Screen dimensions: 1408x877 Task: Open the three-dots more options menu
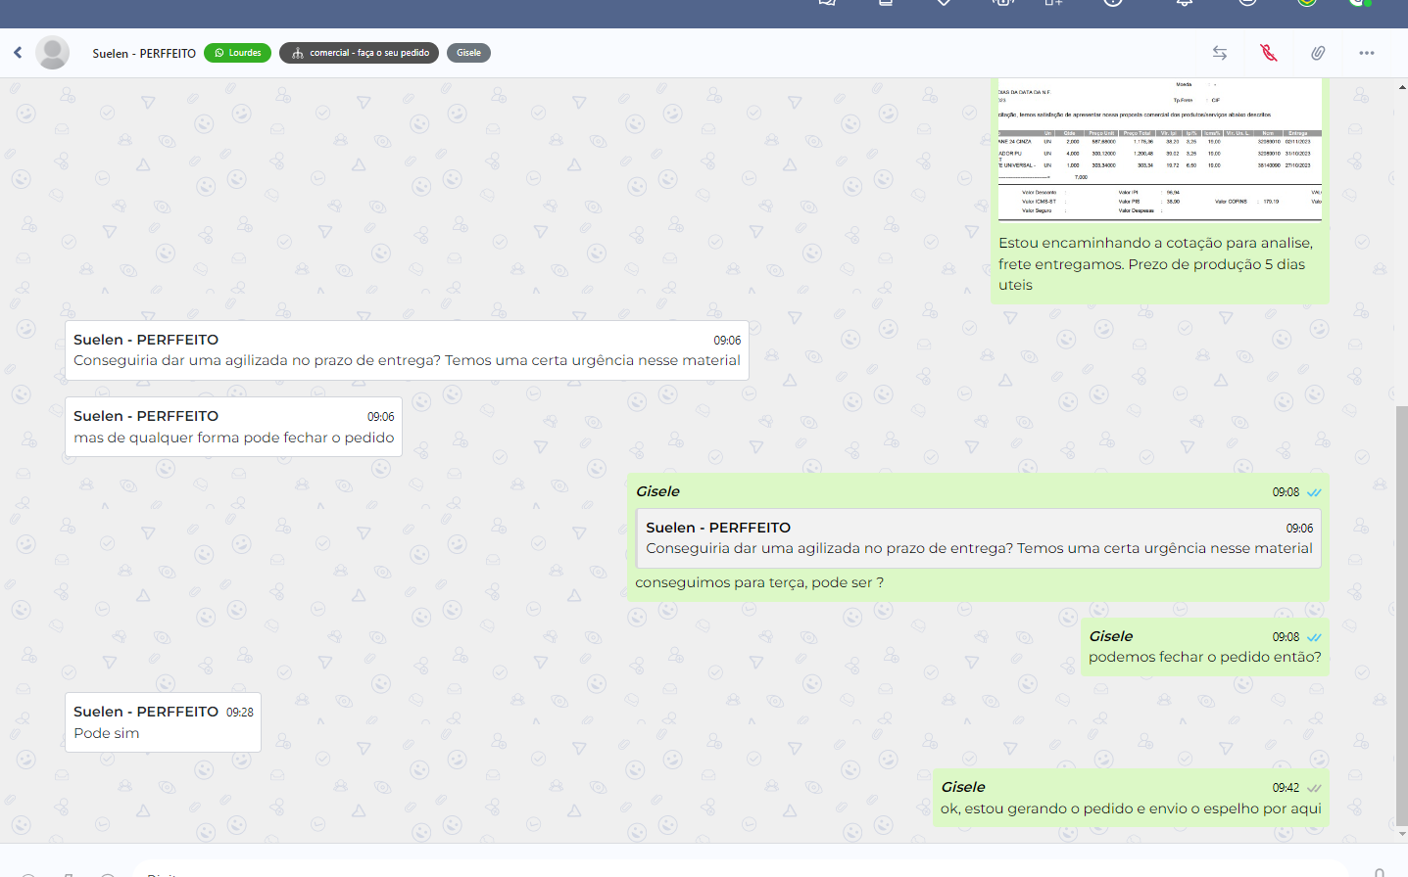[x=1367, y=53]
